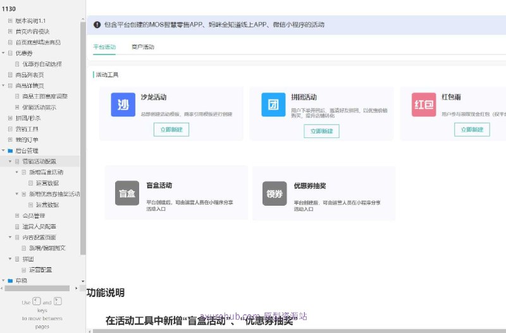Click the left arrow key icon hint
This screenshot has width=506, height=333.
37,301
